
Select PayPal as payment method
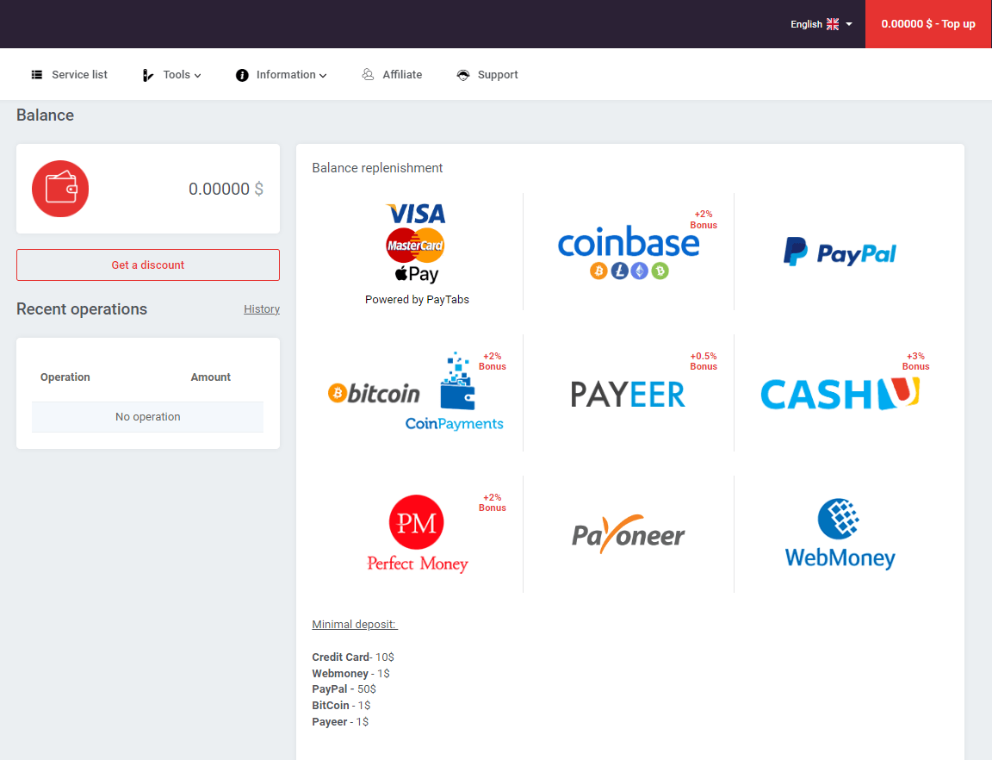tap(840, 252)
